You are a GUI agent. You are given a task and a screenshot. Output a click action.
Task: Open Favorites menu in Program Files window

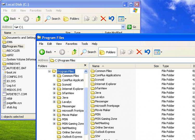[71, 44]
